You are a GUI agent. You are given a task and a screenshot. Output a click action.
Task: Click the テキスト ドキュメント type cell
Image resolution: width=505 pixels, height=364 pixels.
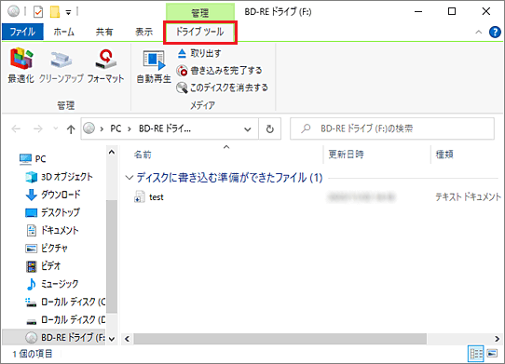(468, 196)
